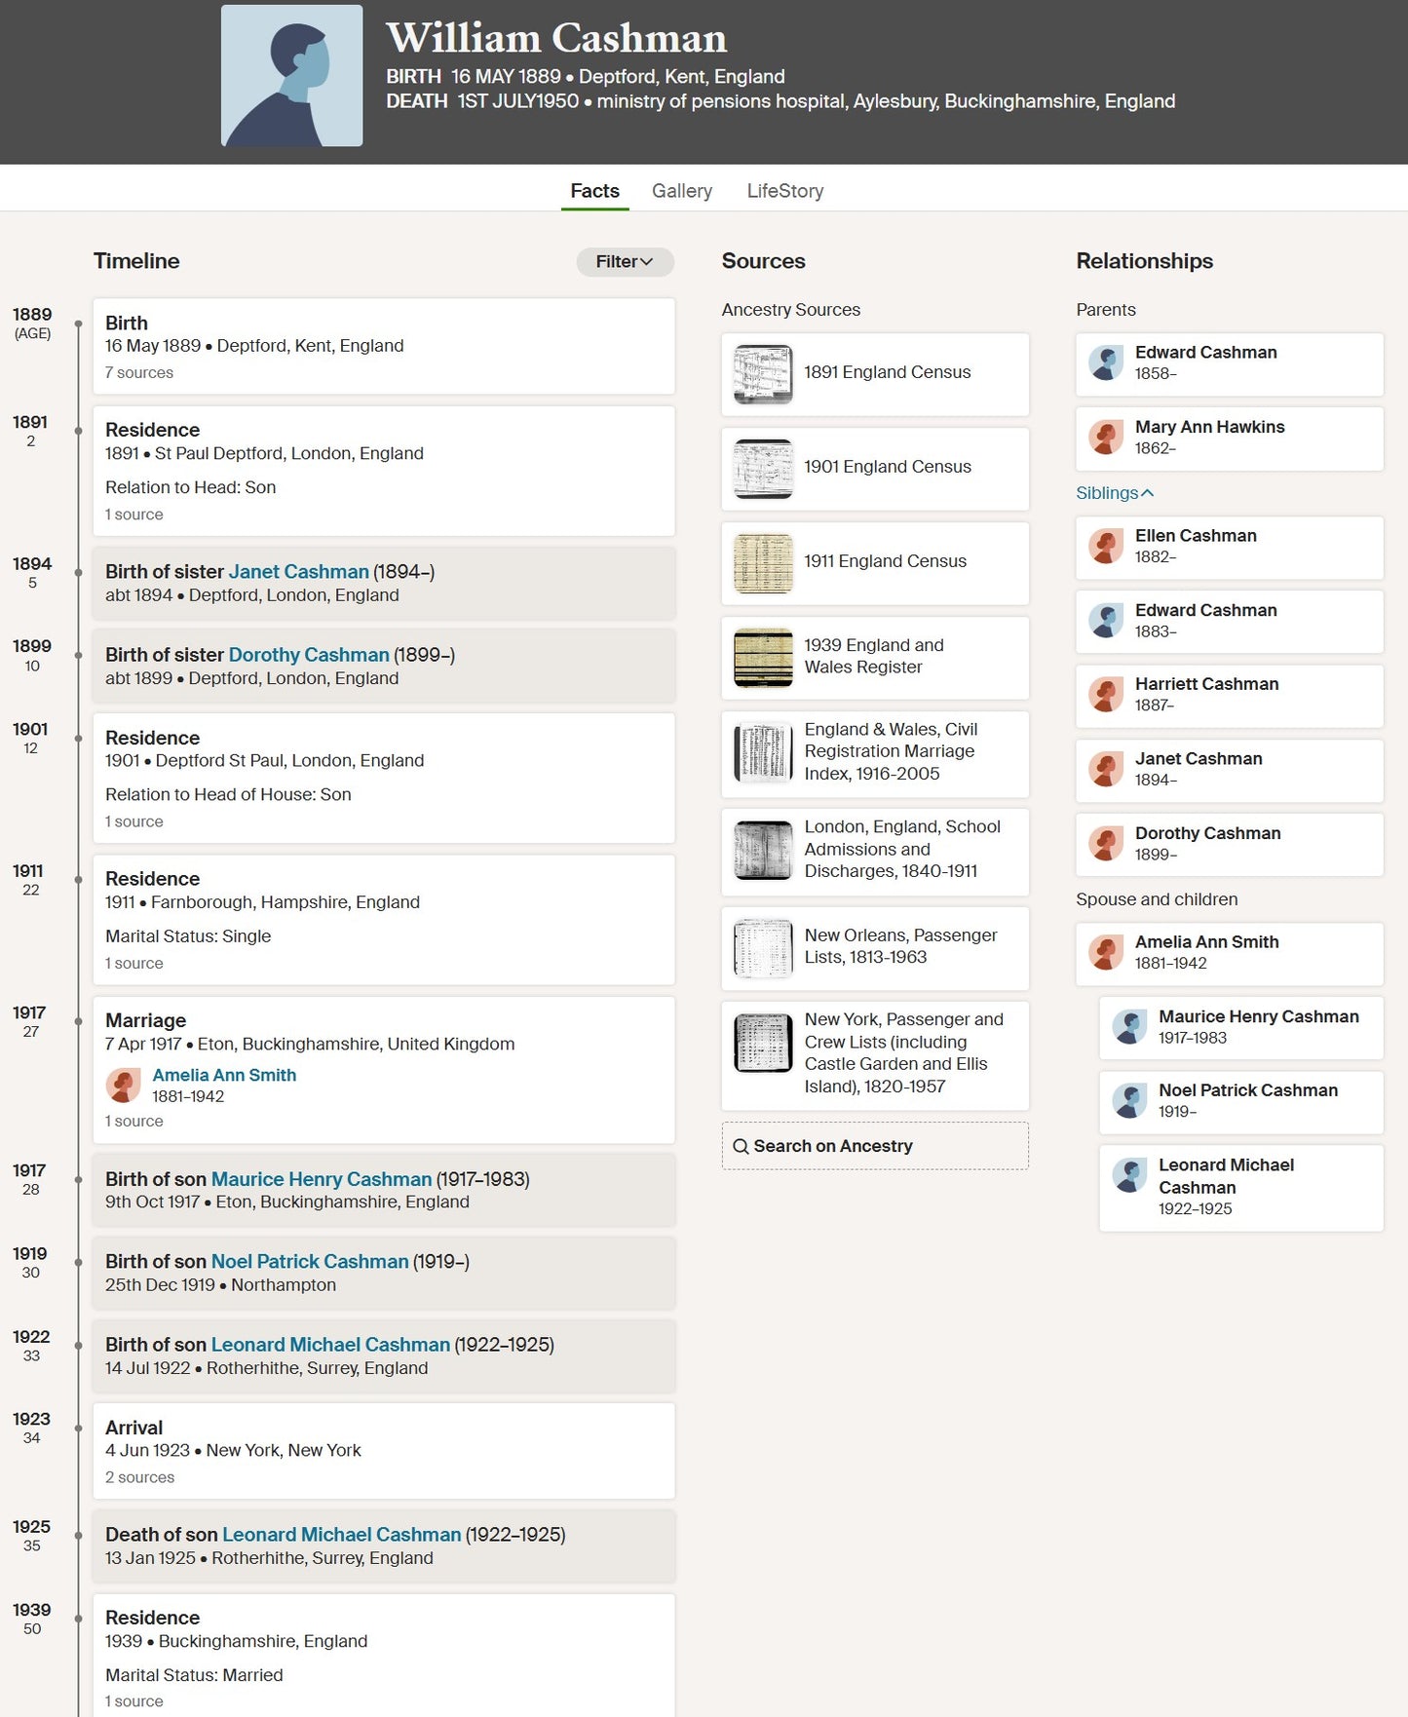Image resolution: width=1408 pixels, height=1717 pixels.
Task: Follow the Leonard Michael Cashman death event link
Action: pyautogui.click(x=341, y=1535)
